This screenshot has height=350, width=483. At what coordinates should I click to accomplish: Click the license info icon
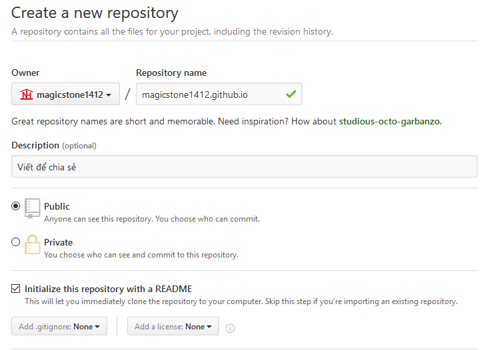230,329
